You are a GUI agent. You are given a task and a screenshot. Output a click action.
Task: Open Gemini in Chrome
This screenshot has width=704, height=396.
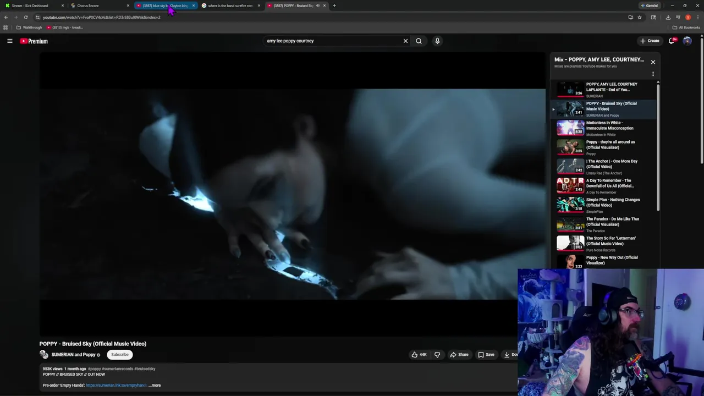(650, 5)
